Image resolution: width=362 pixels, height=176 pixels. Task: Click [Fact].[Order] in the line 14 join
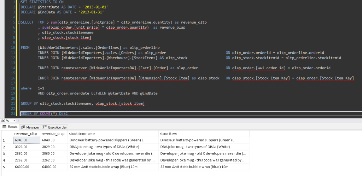153,68
